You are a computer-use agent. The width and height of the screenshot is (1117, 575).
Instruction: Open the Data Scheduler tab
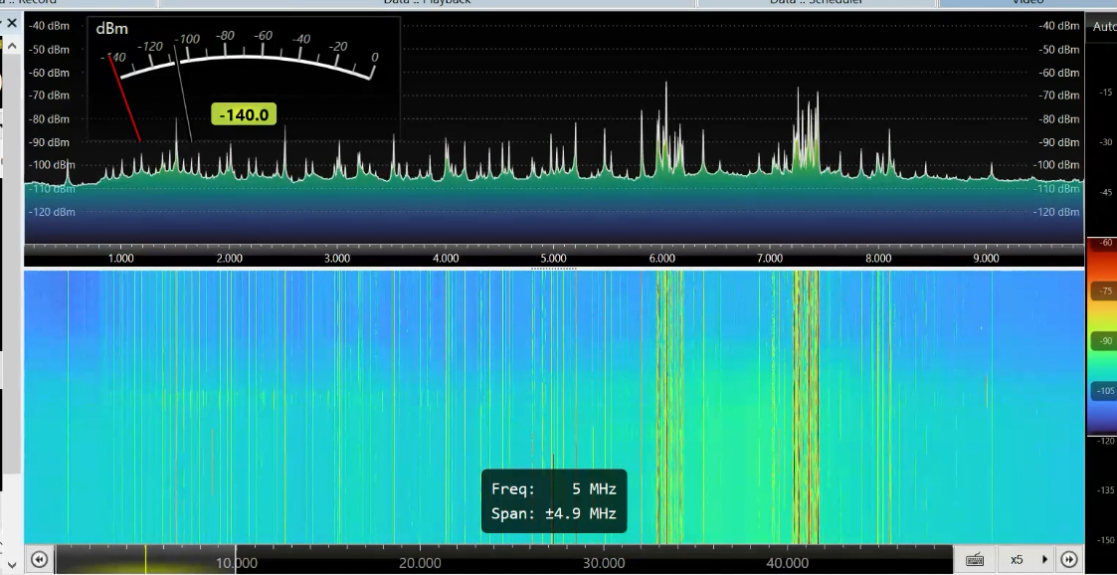coord(816,3)
